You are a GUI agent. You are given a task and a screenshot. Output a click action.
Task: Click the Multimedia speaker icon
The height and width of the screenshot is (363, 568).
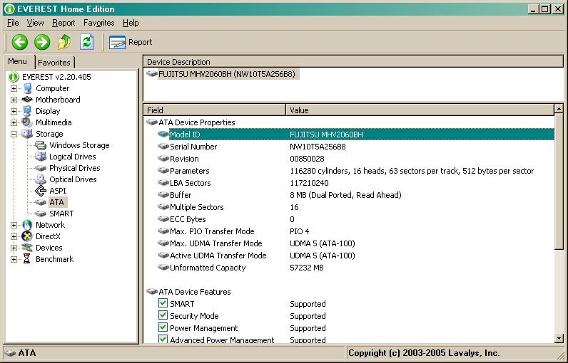tap(27, 122)
